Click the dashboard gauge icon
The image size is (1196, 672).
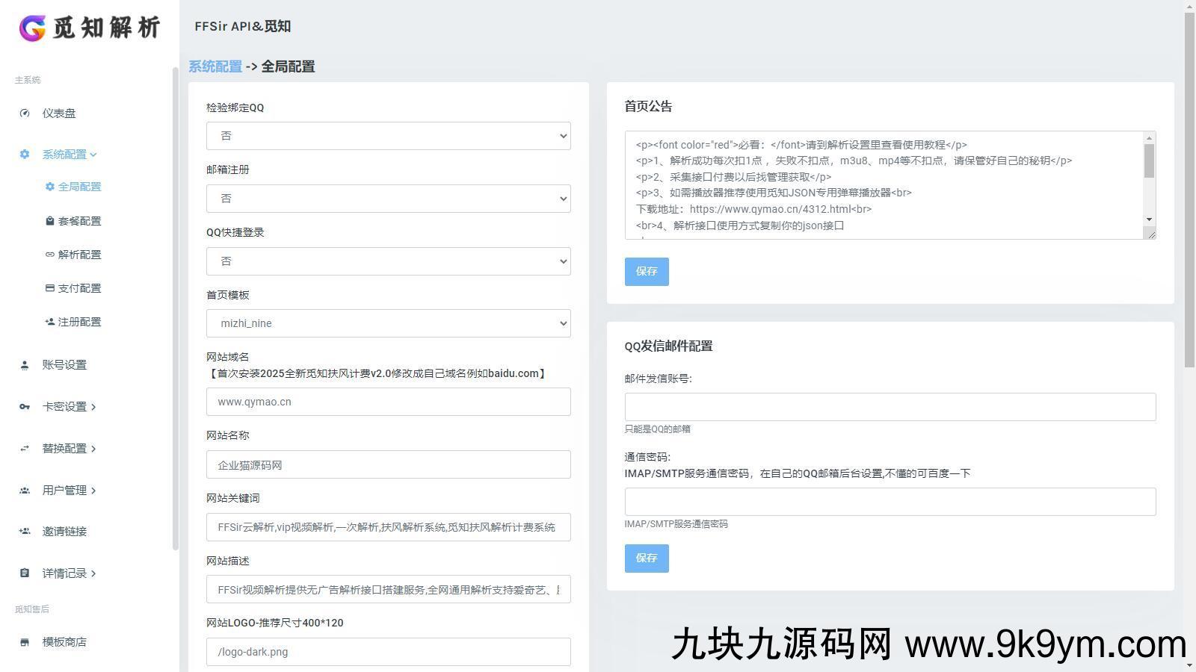(25, 113)
